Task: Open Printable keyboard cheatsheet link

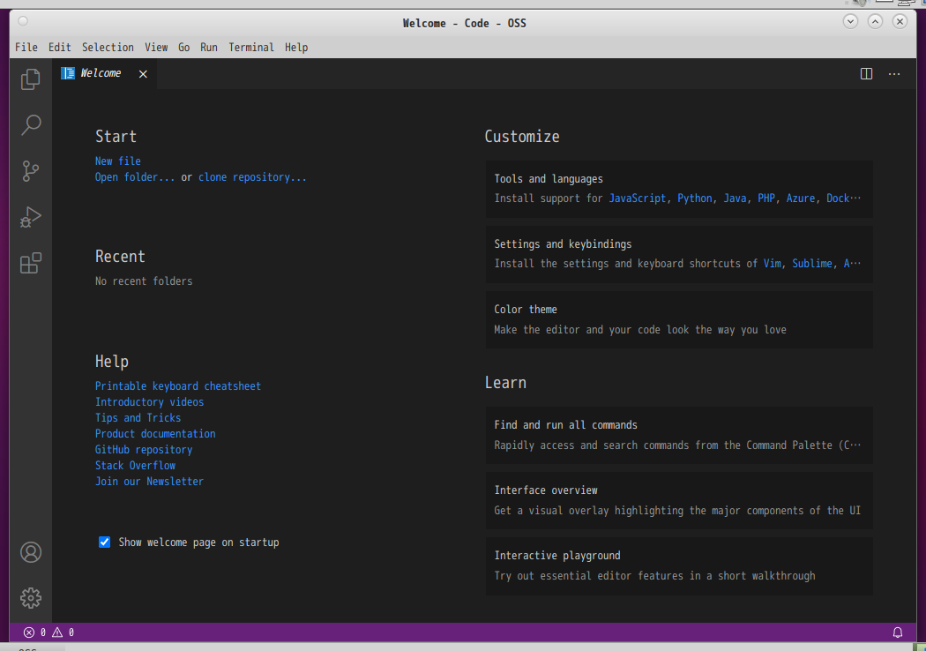Action: [x=178, y=386]
